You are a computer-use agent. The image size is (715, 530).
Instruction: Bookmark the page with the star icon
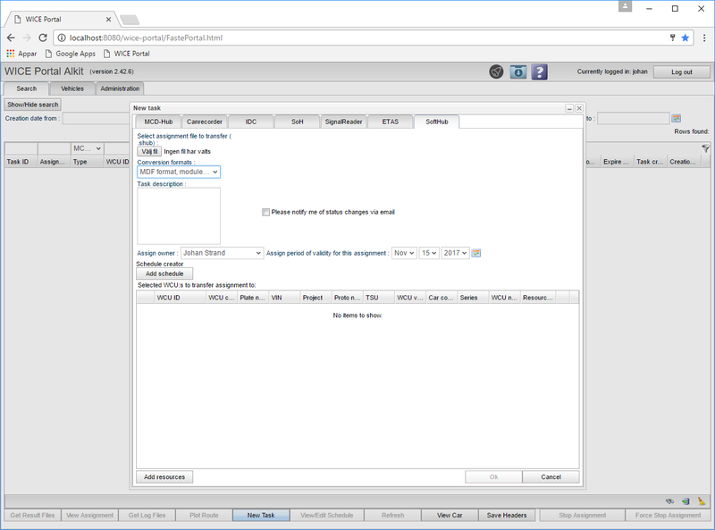pos(686,37)
